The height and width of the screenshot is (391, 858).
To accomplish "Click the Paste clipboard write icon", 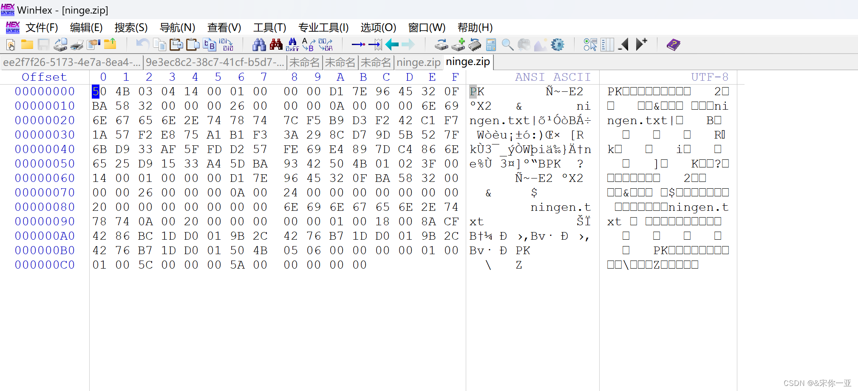I will (x=176, y=45).
